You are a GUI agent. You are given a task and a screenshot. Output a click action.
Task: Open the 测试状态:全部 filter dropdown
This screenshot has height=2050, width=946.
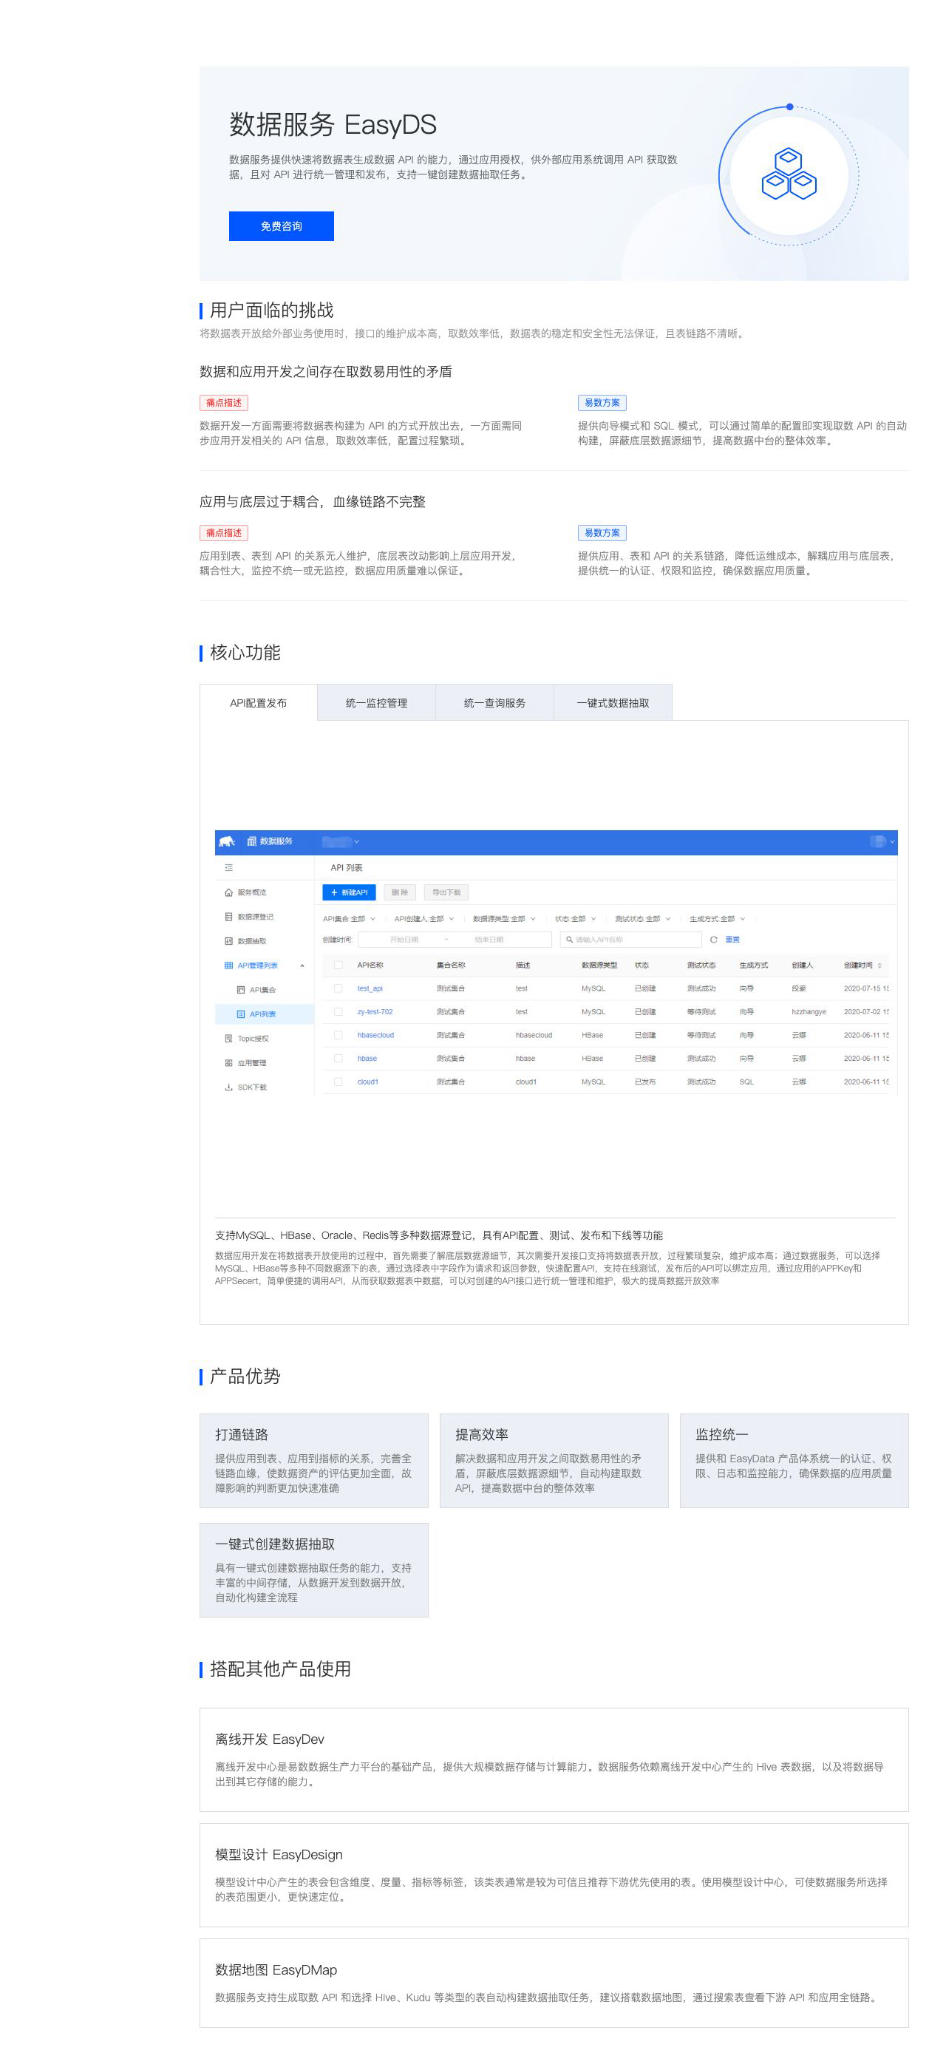pyautogui.click(x=643, y=918)
